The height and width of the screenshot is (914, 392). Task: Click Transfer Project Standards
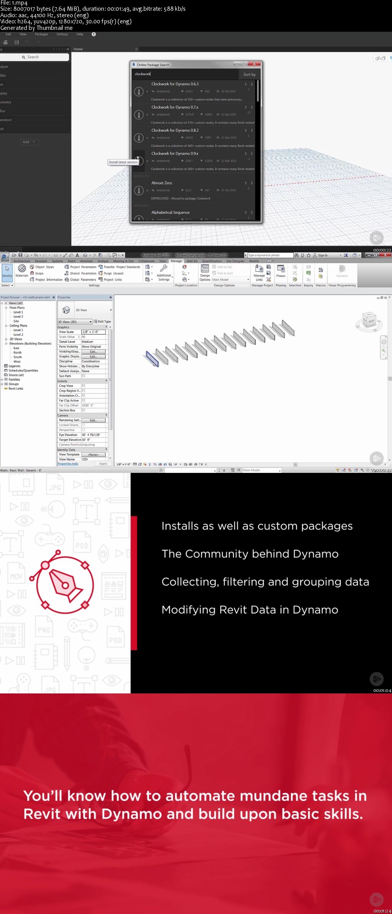coord(119,267)
